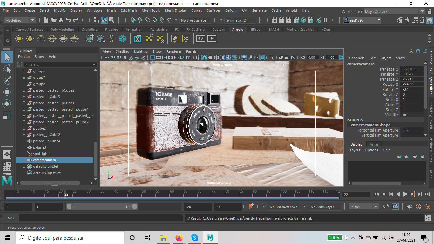This screenshot has width=434, height=244.
Task: Click the Outliner horizontal scrollbar
Action: click(x=50, y=183)
